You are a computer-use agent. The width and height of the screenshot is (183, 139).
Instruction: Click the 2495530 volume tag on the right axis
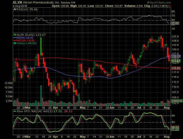177,101
